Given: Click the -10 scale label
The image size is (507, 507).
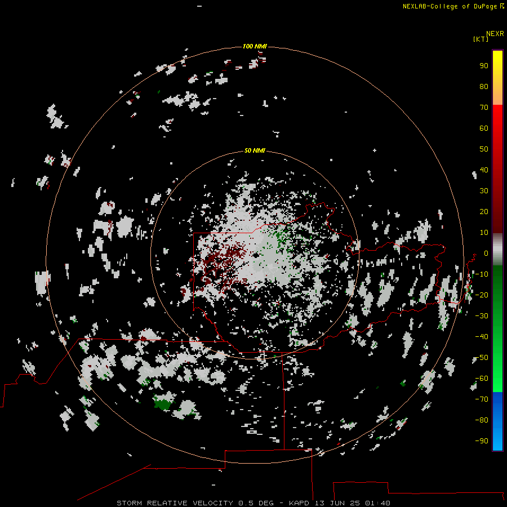Looking at the screenshot, I should [482, 274].
